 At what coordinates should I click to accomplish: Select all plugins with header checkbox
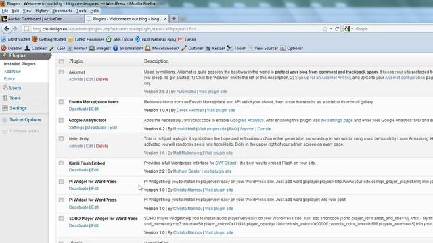coord(61,61)
